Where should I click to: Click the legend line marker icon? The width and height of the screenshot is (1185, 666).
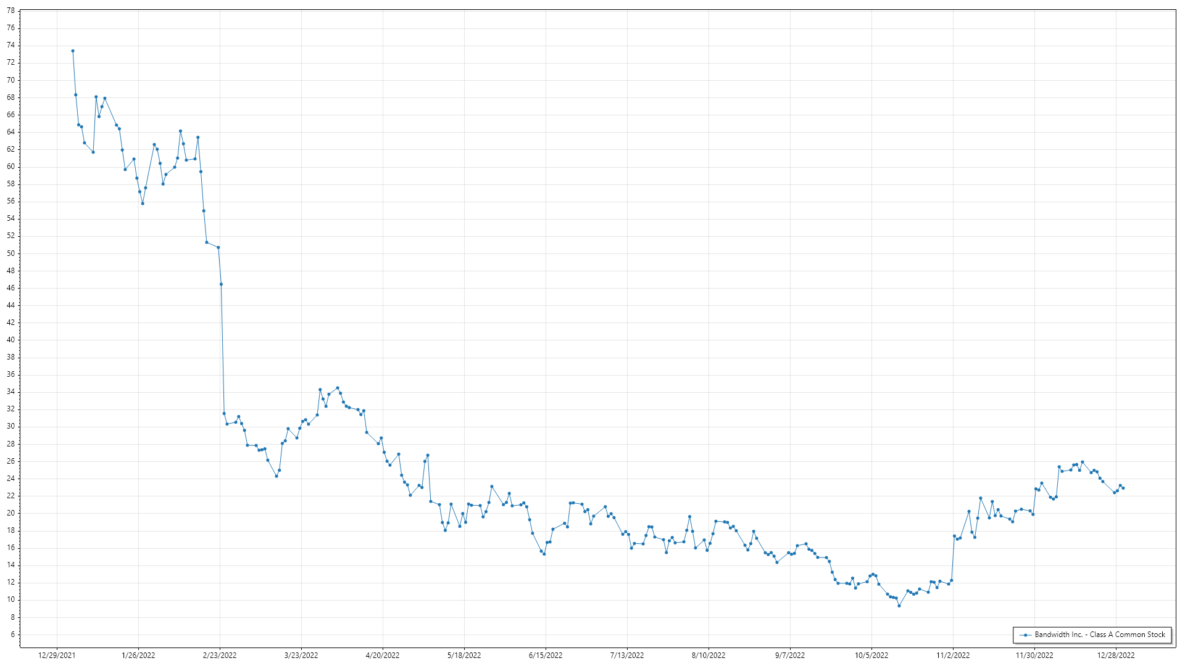click(x=1025, y=635)
